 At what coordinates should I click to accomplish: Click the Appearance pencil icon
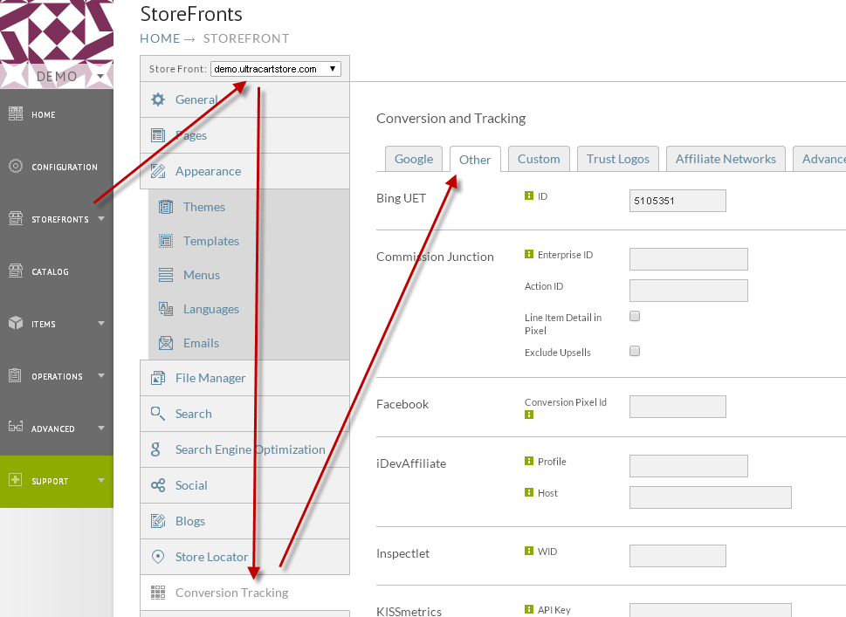(x=157, y=171)
